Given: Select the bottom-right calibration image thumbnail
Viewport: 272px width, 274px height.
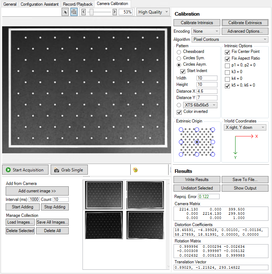Looking at the screenshot, I should [145, 225].
